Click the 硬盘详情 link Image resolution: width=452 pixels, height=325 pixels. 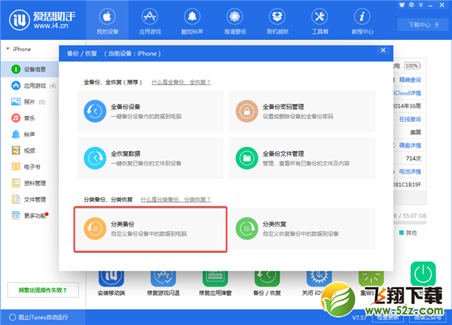[410, 145]
